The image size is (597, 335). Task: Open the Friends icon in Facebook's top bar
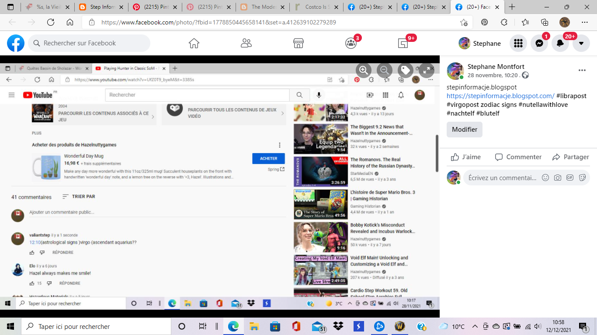[246, 43]
